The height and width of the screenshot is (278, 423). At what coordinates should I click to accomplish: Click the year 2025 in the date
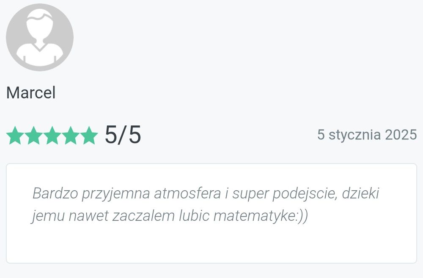point(401,135)
